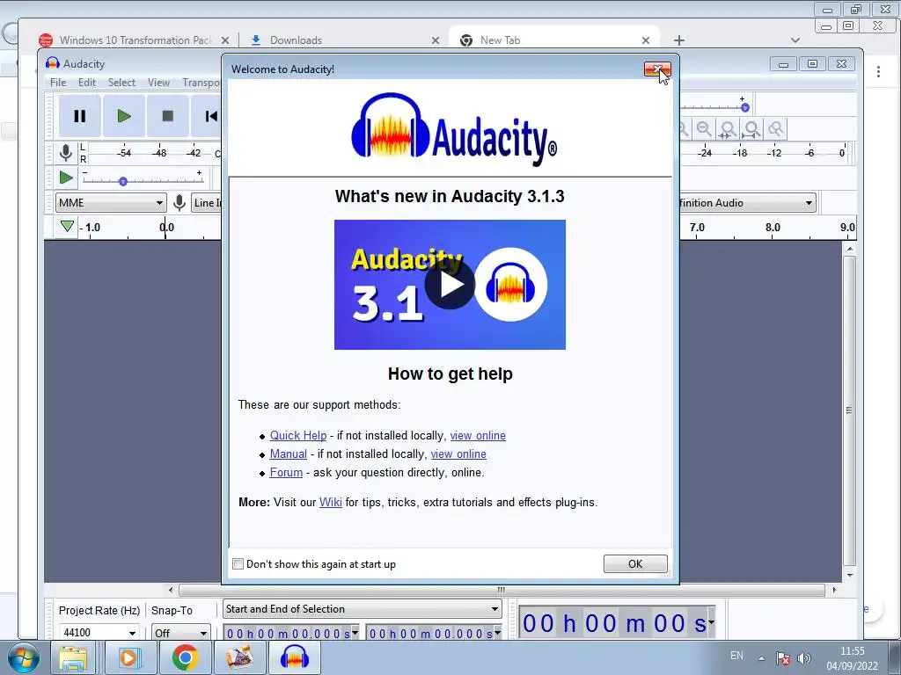The width and height of the screenshot is (901, 675).
Task: Stop playback with the Stop button
Action: pyautogui.click(x=168, y=116)
